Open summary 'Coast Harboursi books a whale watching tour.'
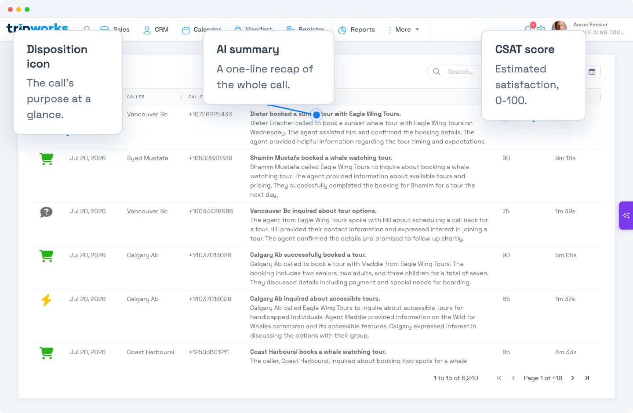The image size is (633, 413). 318,352
